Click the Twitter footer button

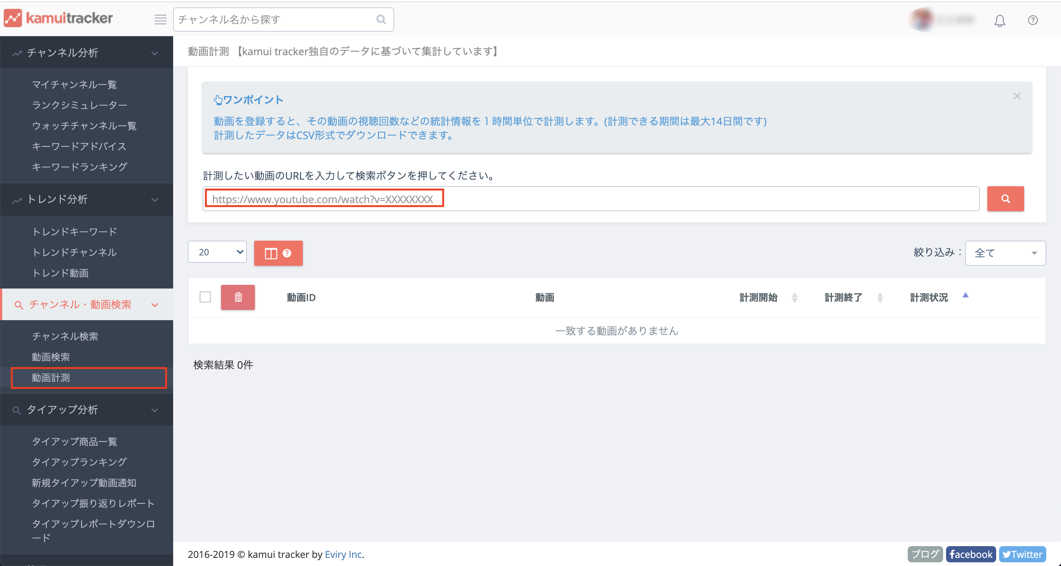(1022, 554)
